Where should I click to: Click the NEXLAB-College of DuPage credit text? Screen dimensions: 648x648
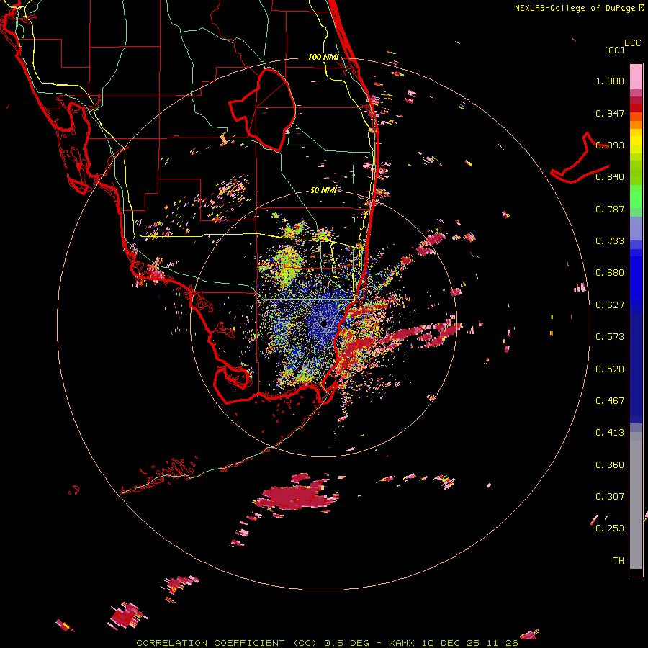point(576,8)
